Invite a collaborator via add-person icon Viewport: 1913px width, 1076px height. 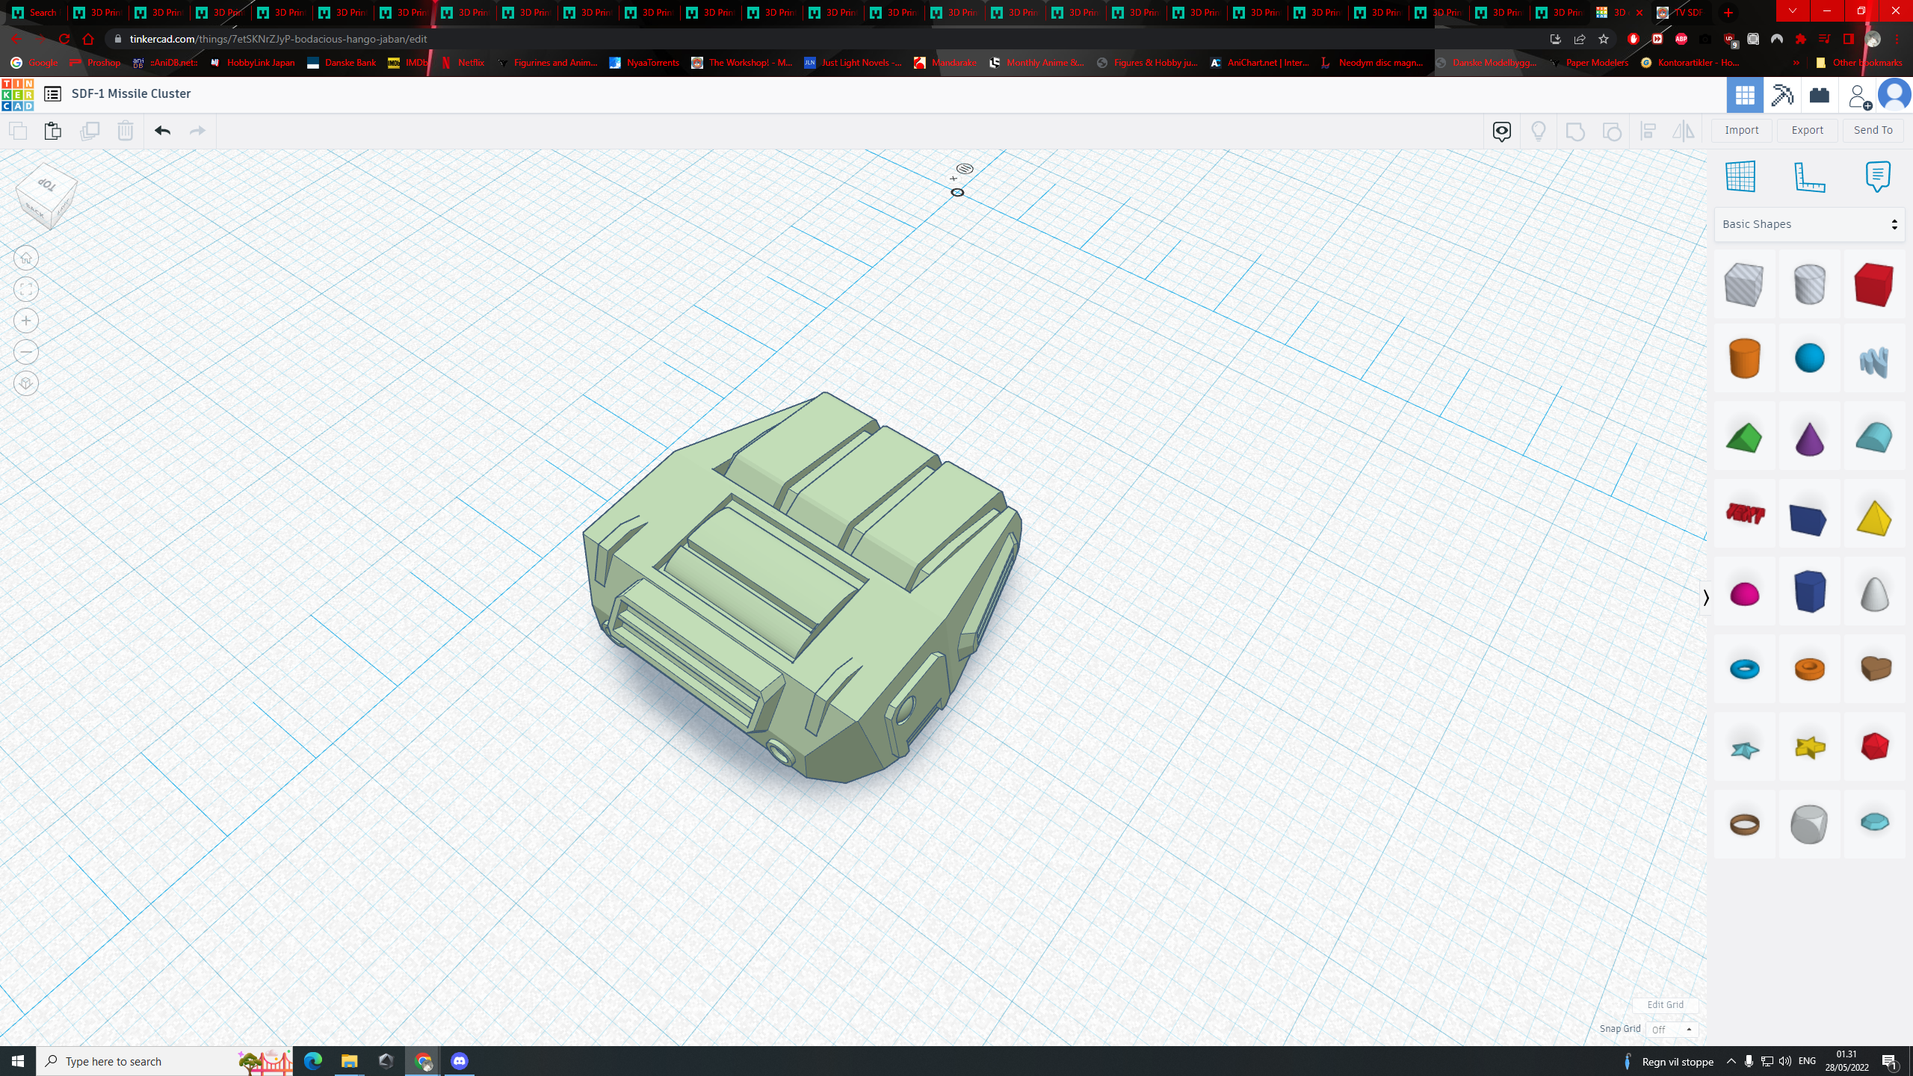pyautogui.click(x=1858, y=96)
